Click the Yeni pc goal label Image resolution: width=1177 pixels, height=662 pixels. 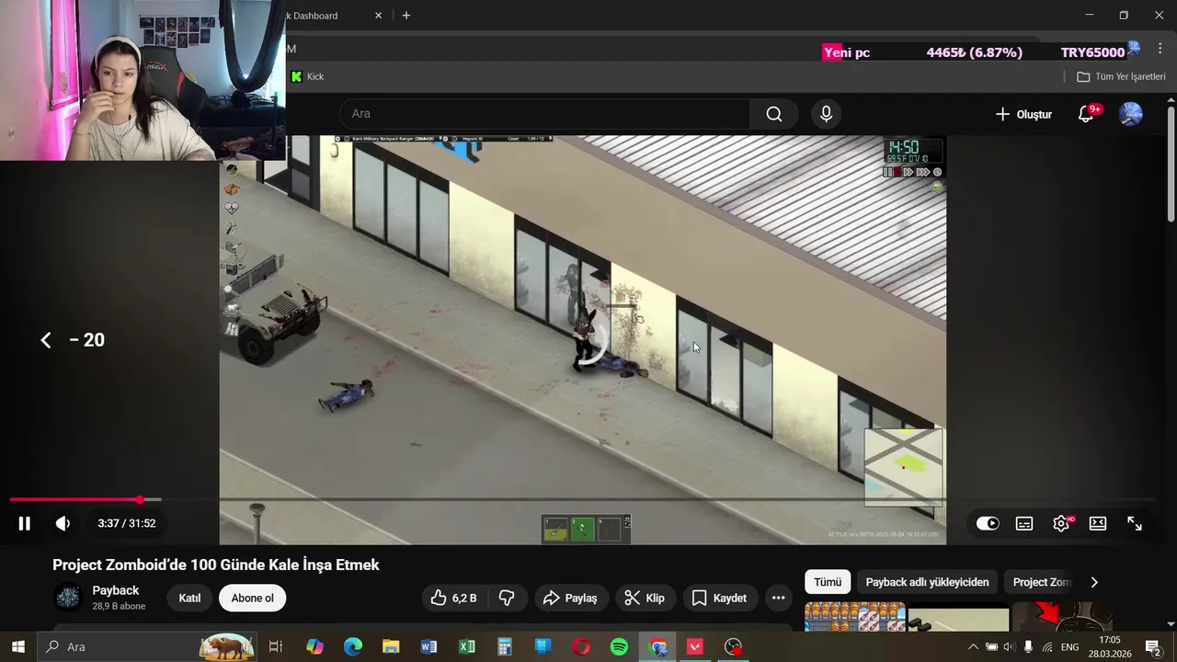pos(846,52)
